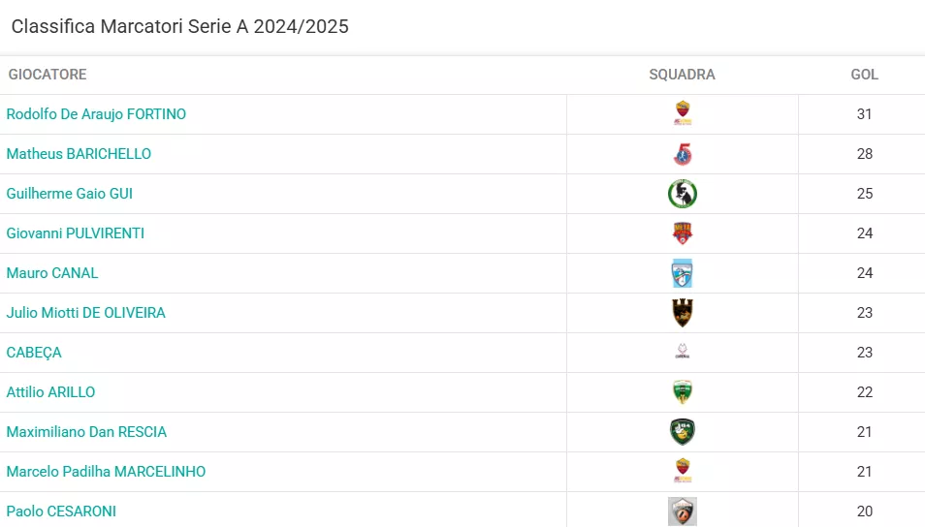Viewport: 925px width, 527px height.
Task: Click the black and gold crest beside DE OLIVEIRA
Action: pos(683,313)
